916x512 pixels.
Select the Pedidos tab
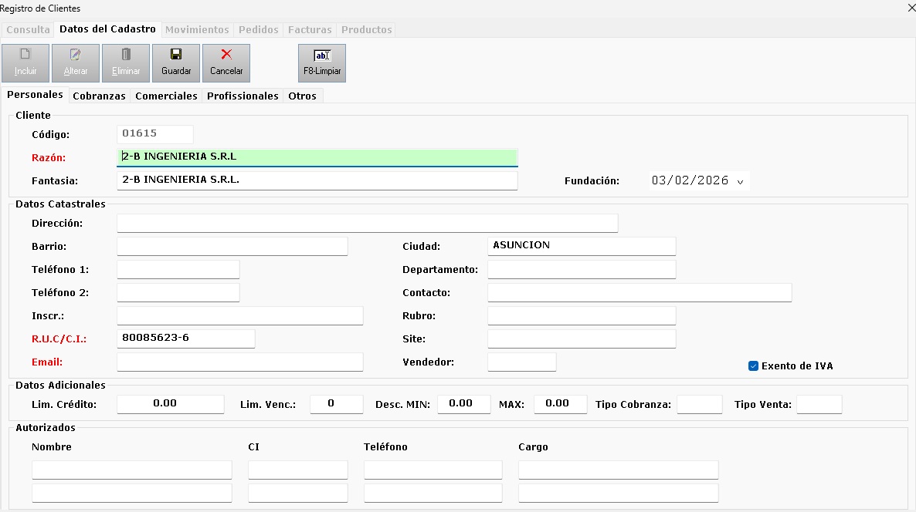click(258, 29)
